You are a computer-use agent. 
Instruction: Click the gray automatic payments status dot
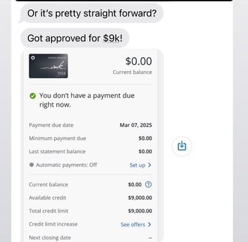(32, 165)
